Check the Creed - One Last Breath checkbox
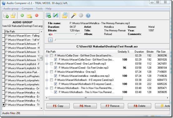The image size is (173, 118). point(52,64)
